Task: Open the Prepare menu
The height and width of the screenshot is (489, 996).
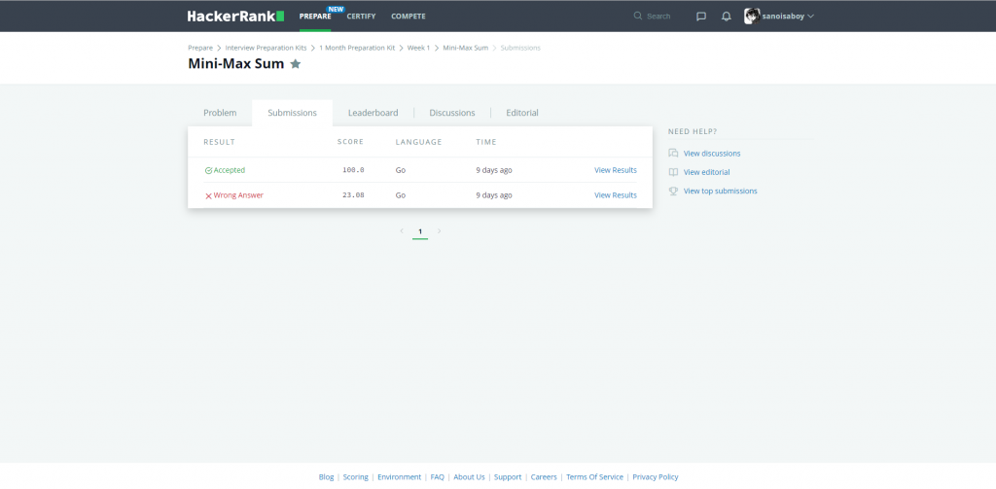Action: [315, 17]
